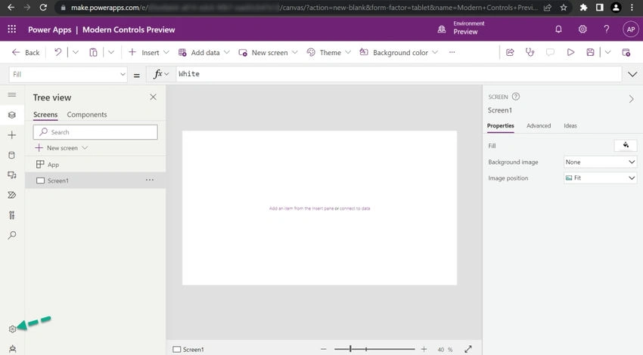
Task: Switch to the Components tab
Action: point(87,115)
